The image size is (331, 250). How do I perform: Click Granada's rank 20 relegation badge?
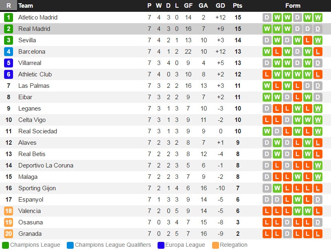9,234
